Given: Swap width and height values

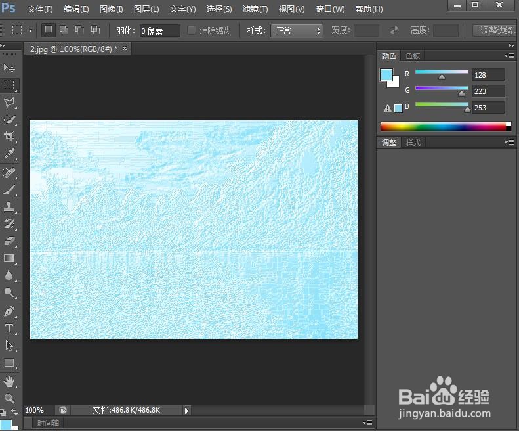Looking at the screenshot, I should tap(394, 30).
